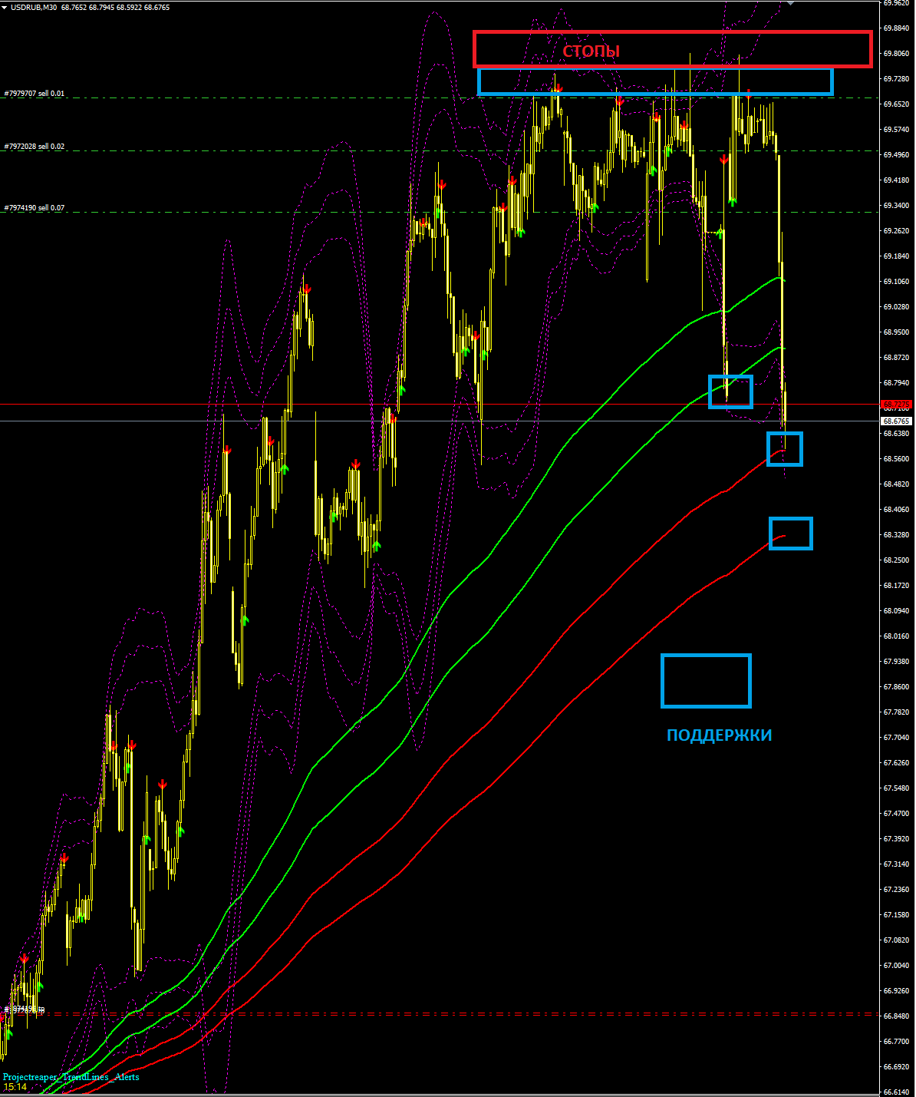Click the USDRUB,M30 chart title text
916x1097 pixels.
[x=34, y=7]
